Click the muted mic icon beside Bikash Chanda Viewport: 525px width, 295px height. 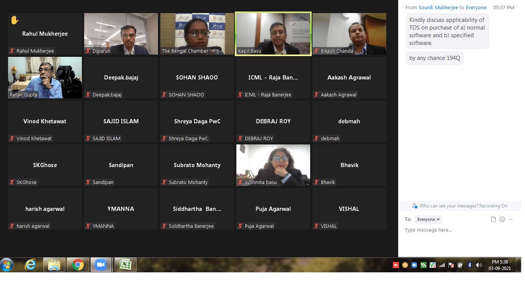point(317,51)
